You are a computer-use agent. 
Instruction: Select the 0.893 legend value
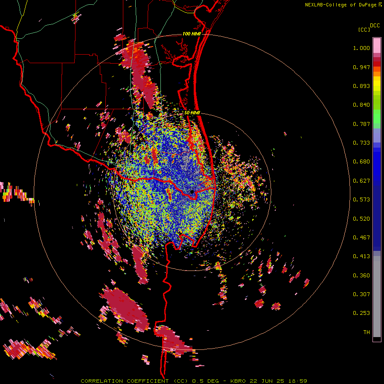coord(361,86)
